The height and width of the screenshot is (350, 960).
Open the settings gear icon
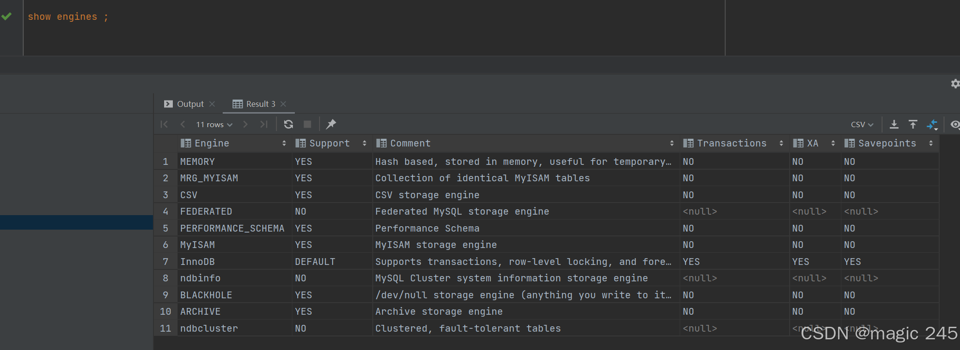coord(955,84)
